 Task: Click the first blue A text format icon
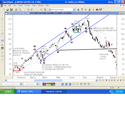(x=62, y=84)
